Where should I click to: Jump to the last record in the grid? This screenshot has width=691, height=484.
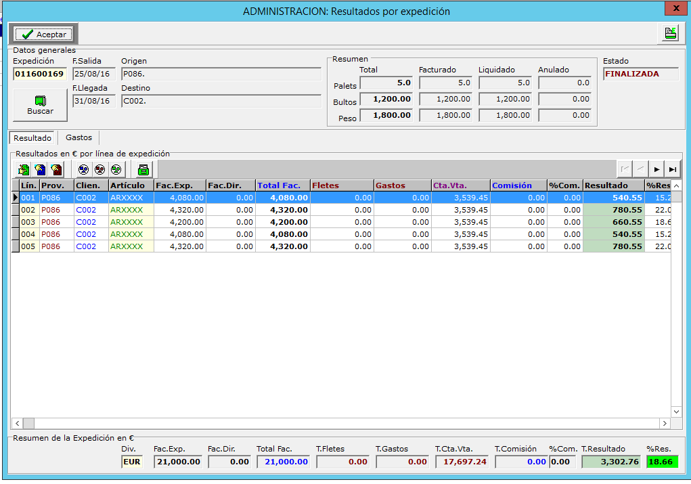pyautogui.click(x=672, y=169)
